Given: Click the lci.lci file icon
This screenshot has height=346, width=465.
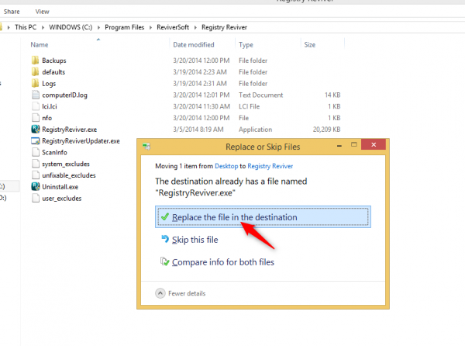Looking at the screenshot, I should tap(36, 106).
